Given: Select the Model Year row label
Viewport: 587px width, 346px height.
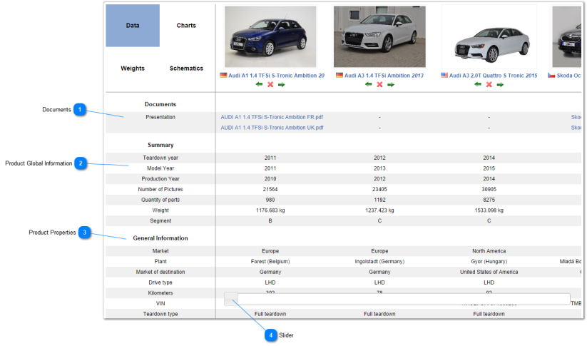Looking at the screenshot, I should [x=160, y=168].
